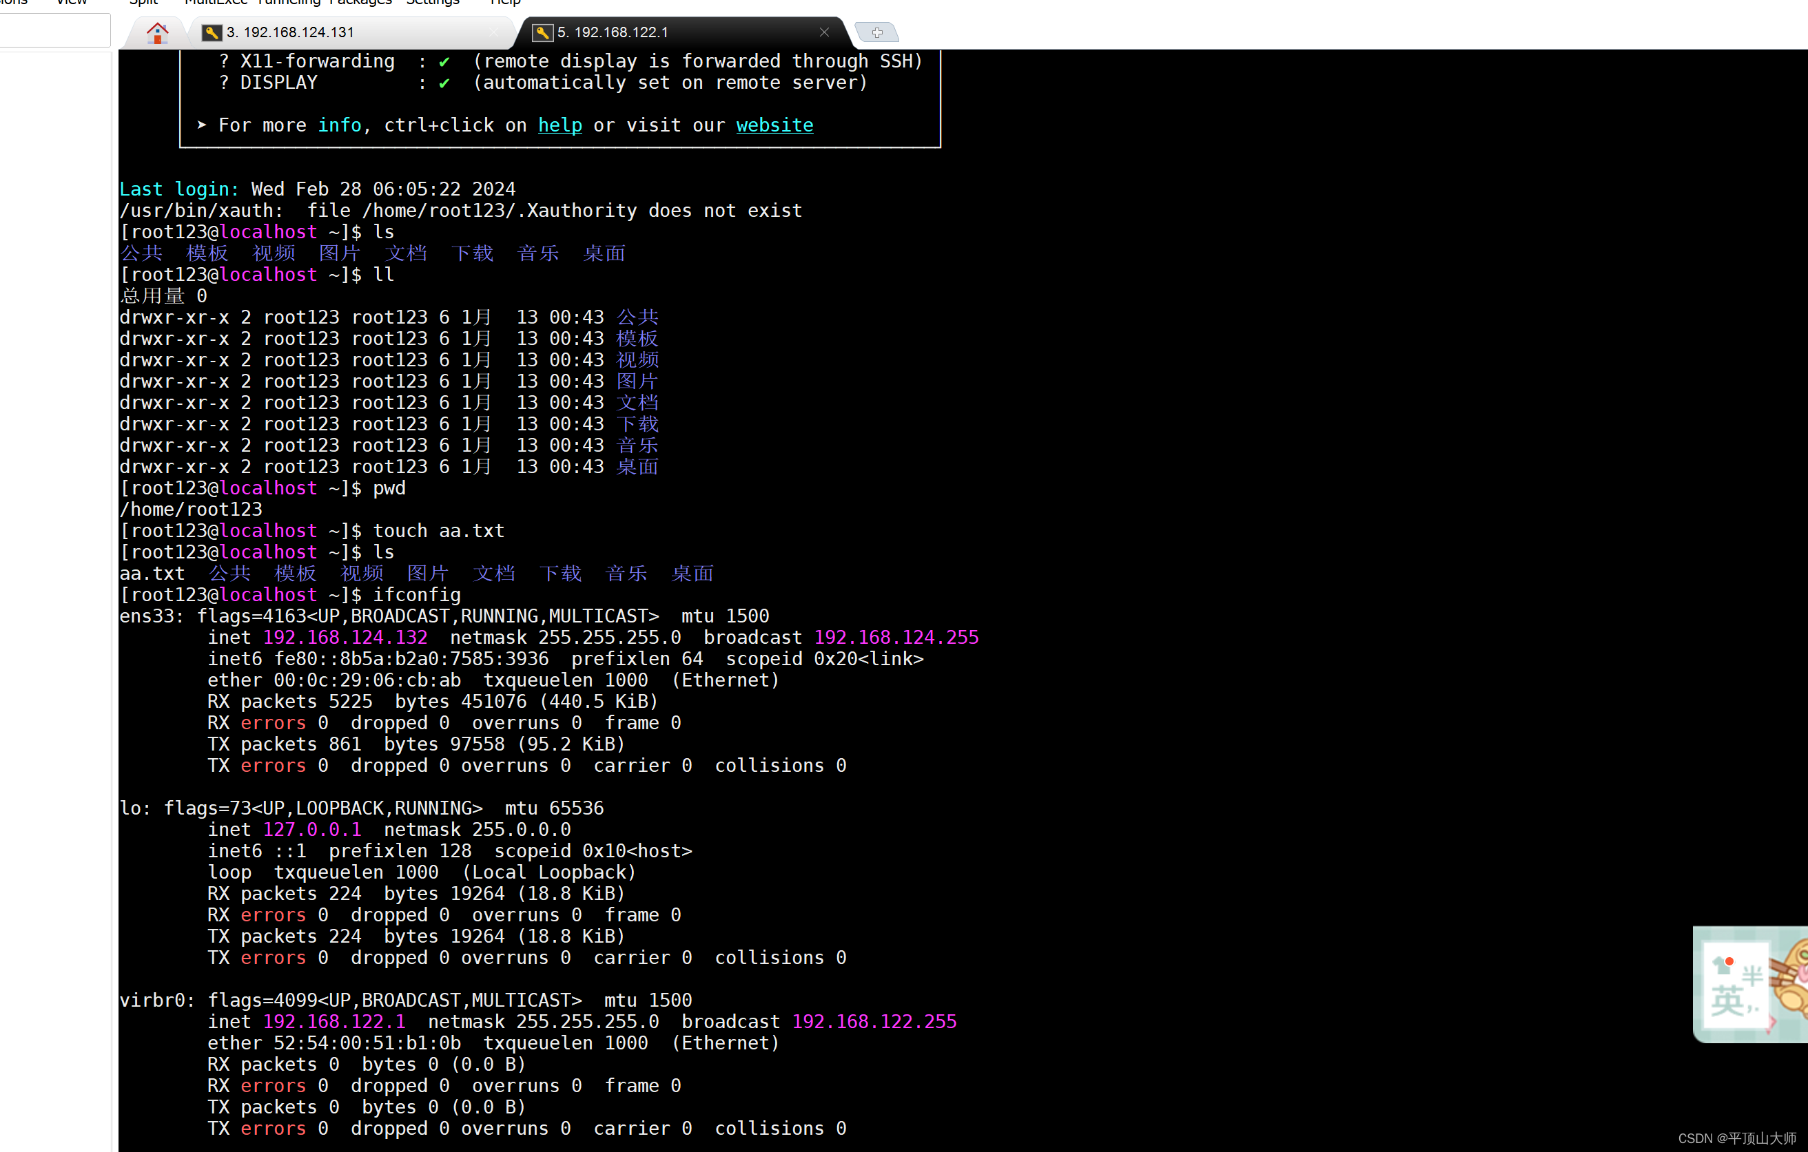Screen dimensions: 1808x1152
Task: Click the translation widget in bottom right corner
Action: point(1749,983)
